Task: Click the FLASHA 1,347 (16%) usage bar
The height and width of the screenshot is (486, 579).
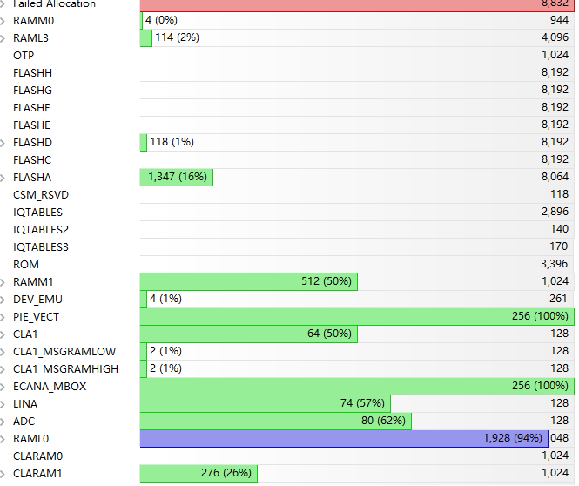Action: (x=176, y=177)
